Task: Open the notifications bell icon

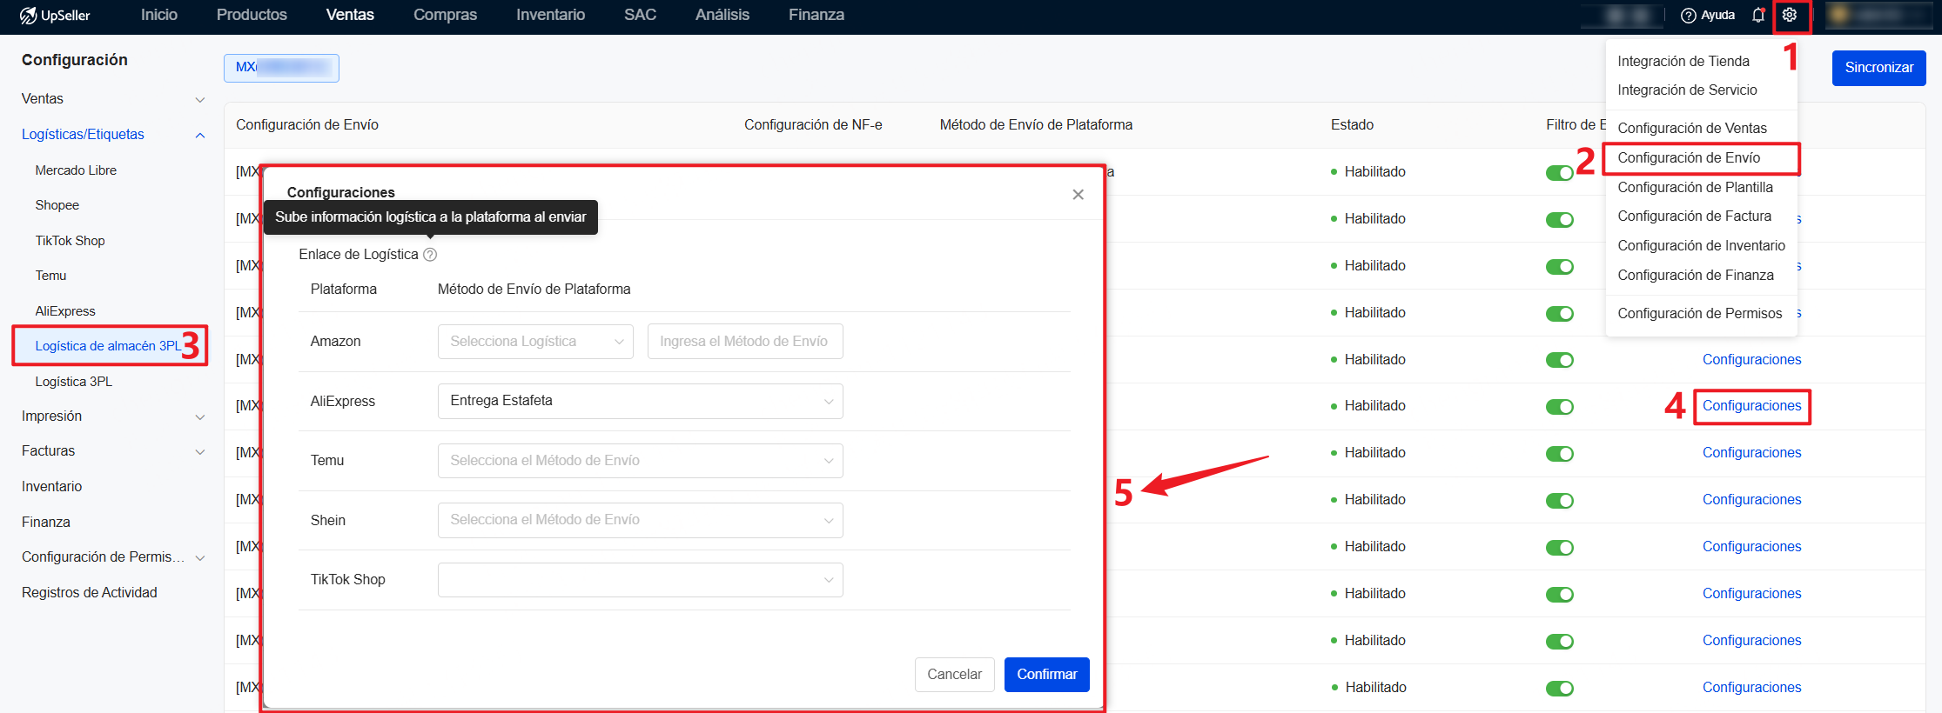Action: point(1758,15)
